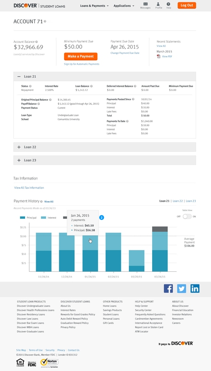Click info icon by Deferred Interest Balance

(x=135, y=86)
